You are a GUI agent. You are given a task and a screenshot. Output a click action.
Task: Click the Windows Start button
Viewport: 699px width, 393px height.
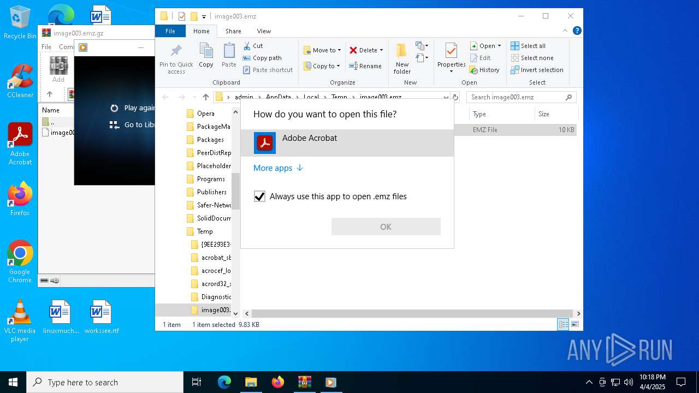tap(13, 382)
